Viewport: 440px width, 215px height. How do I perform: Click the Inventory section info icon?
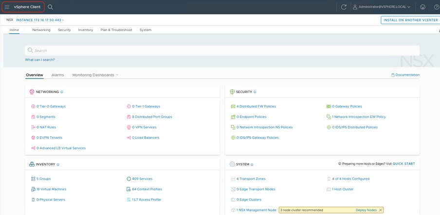tap(58, 165)
